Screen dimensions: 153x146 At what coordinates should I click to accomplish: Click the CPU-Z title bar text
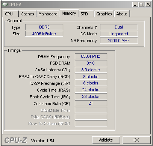pyautogui.click(x=15, y=5)
